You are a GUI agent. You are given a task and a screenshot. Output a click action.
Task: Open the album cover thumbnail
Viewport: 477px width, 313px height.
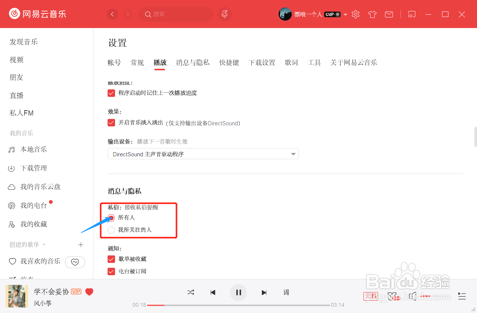coord(17,296)
